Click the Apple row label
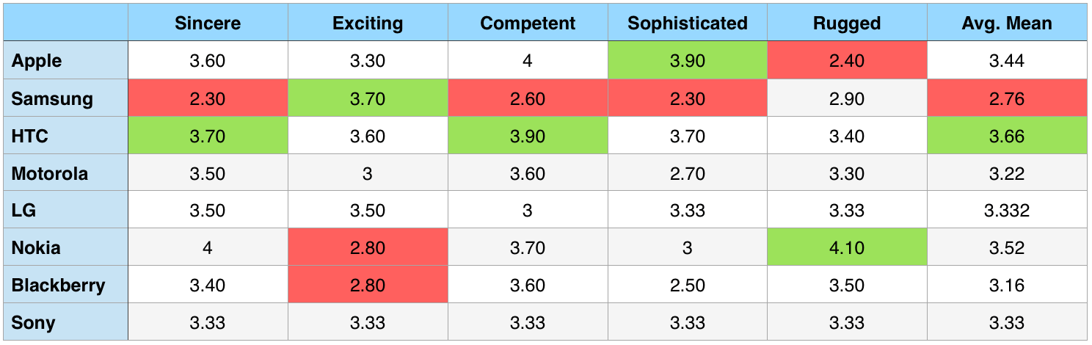This screenshot has height=345, width=1092. (x=37, y=61)
